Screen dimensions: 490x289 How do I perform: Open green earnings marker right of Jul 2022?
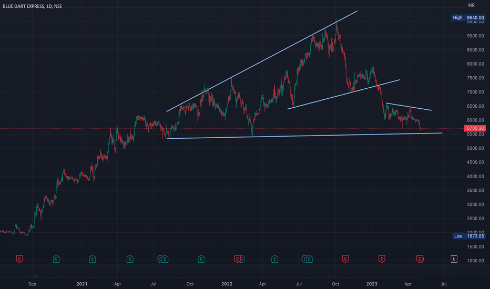click(x=309, y=259)
